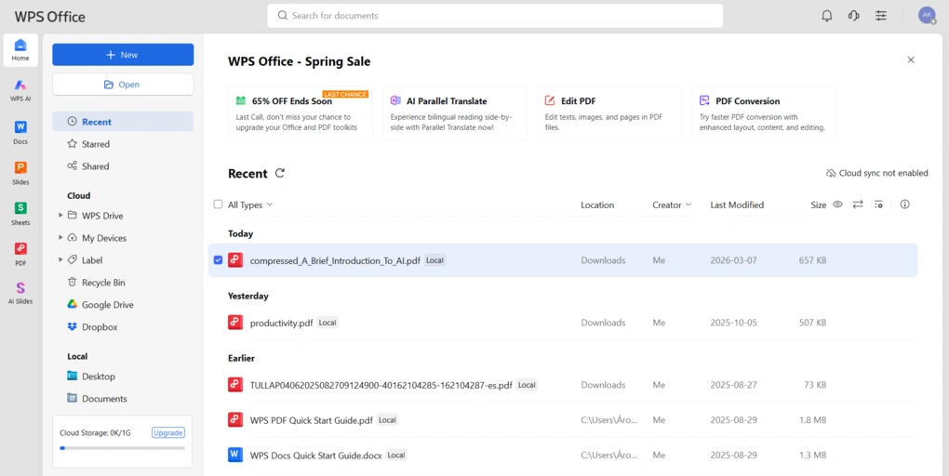Sort files by Size column
The height and width of the screenshot is (476, 949).
coord(818,205)
